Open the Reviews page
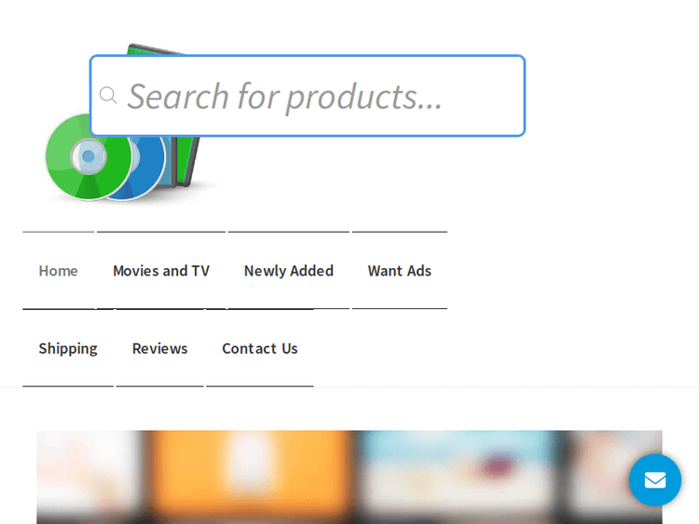The width and height of the screenshot is (699, 524). tap(159, 348)
